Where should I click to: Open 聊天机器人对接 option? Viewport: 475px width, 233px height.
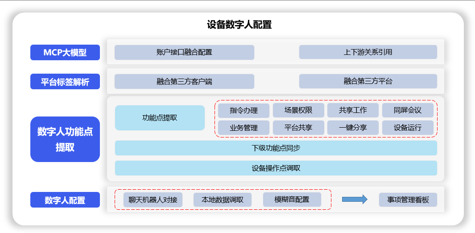coord(153,200)
